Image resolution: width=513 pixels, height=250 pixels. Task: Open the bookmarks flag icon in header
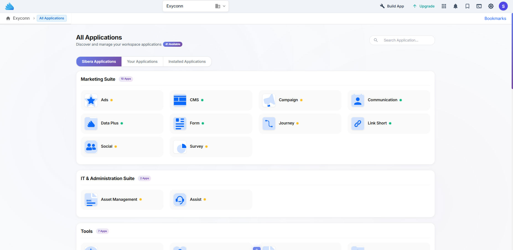[467, 6]
